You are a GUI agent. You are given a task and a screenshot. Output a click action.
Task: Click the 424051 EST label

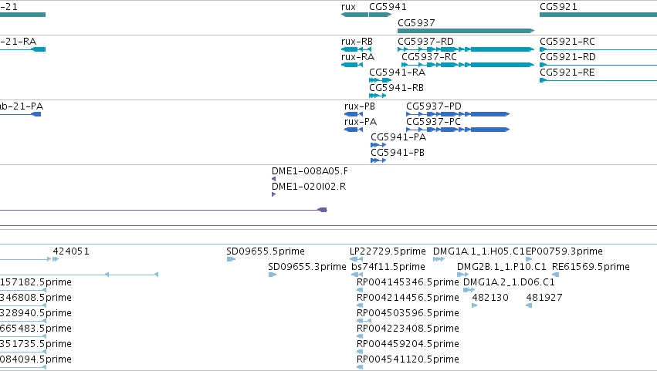[71, 251]
